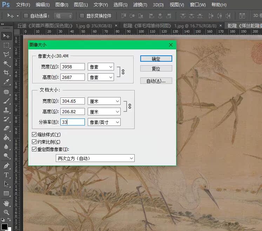
Task: Reset default foreground and background colors
Action: click(3, 219)
